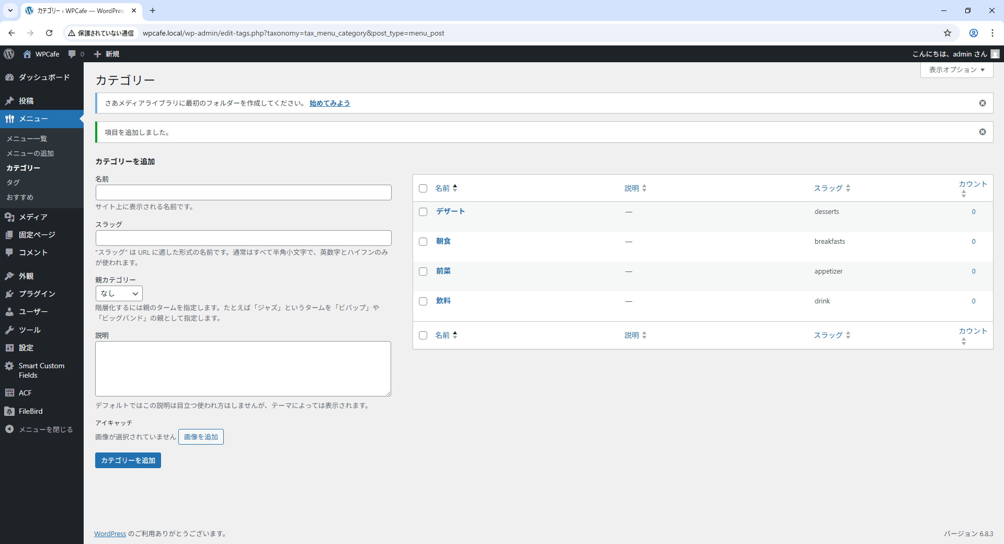This screenshot has width=1004, height=544.
Task: Reload the page using browser refresh icon
Action: [49, 33]
